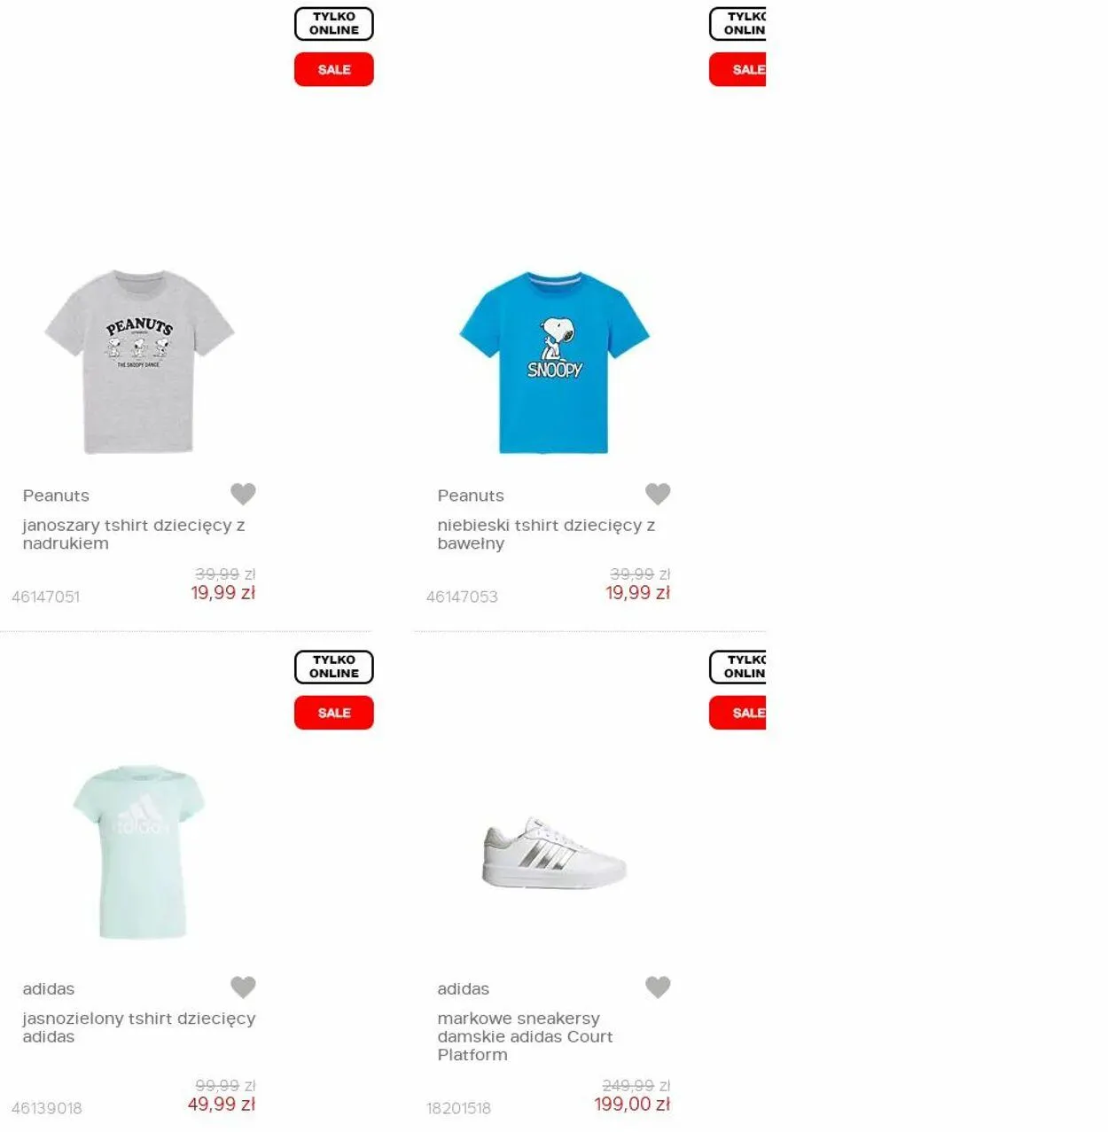Click the 199,00 zł sneaker price
Screen dimensions: 1108x1132
(632, 1105)
